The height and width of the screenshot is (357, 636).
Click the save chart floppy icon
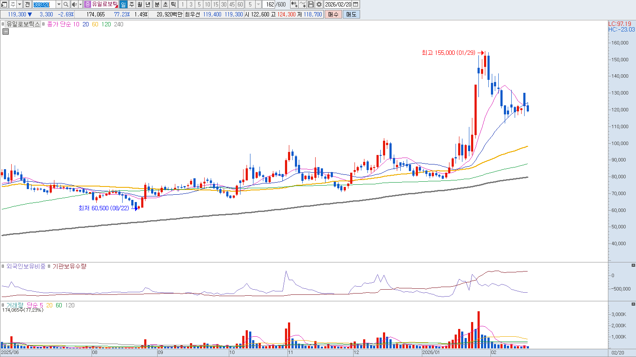tap(311, 4)
